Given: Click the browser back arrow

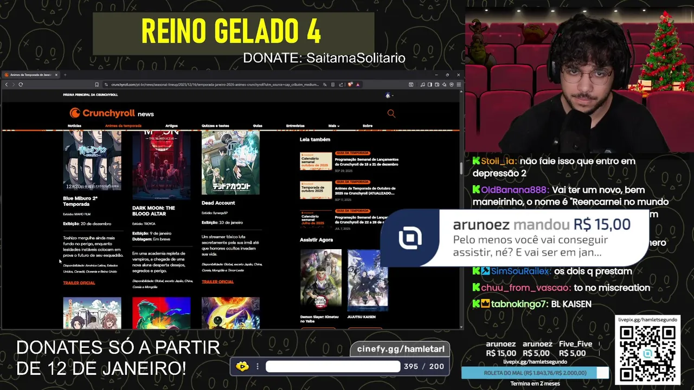Looking at the screenshot, I should [7, 84].
